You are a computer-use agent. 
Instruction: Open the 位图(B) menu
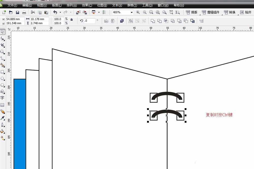tap(102, 5)
